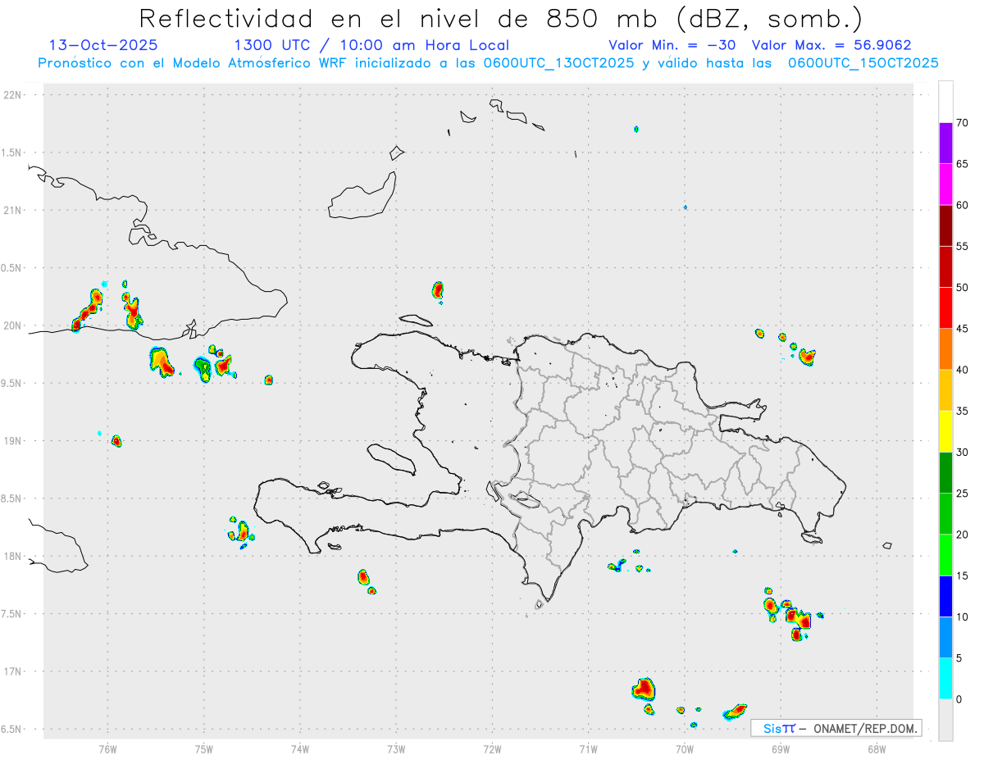The height and width of the screenshot is (760, 984).
Task: Click the "22N" latitude axis label
Action: 14,95
